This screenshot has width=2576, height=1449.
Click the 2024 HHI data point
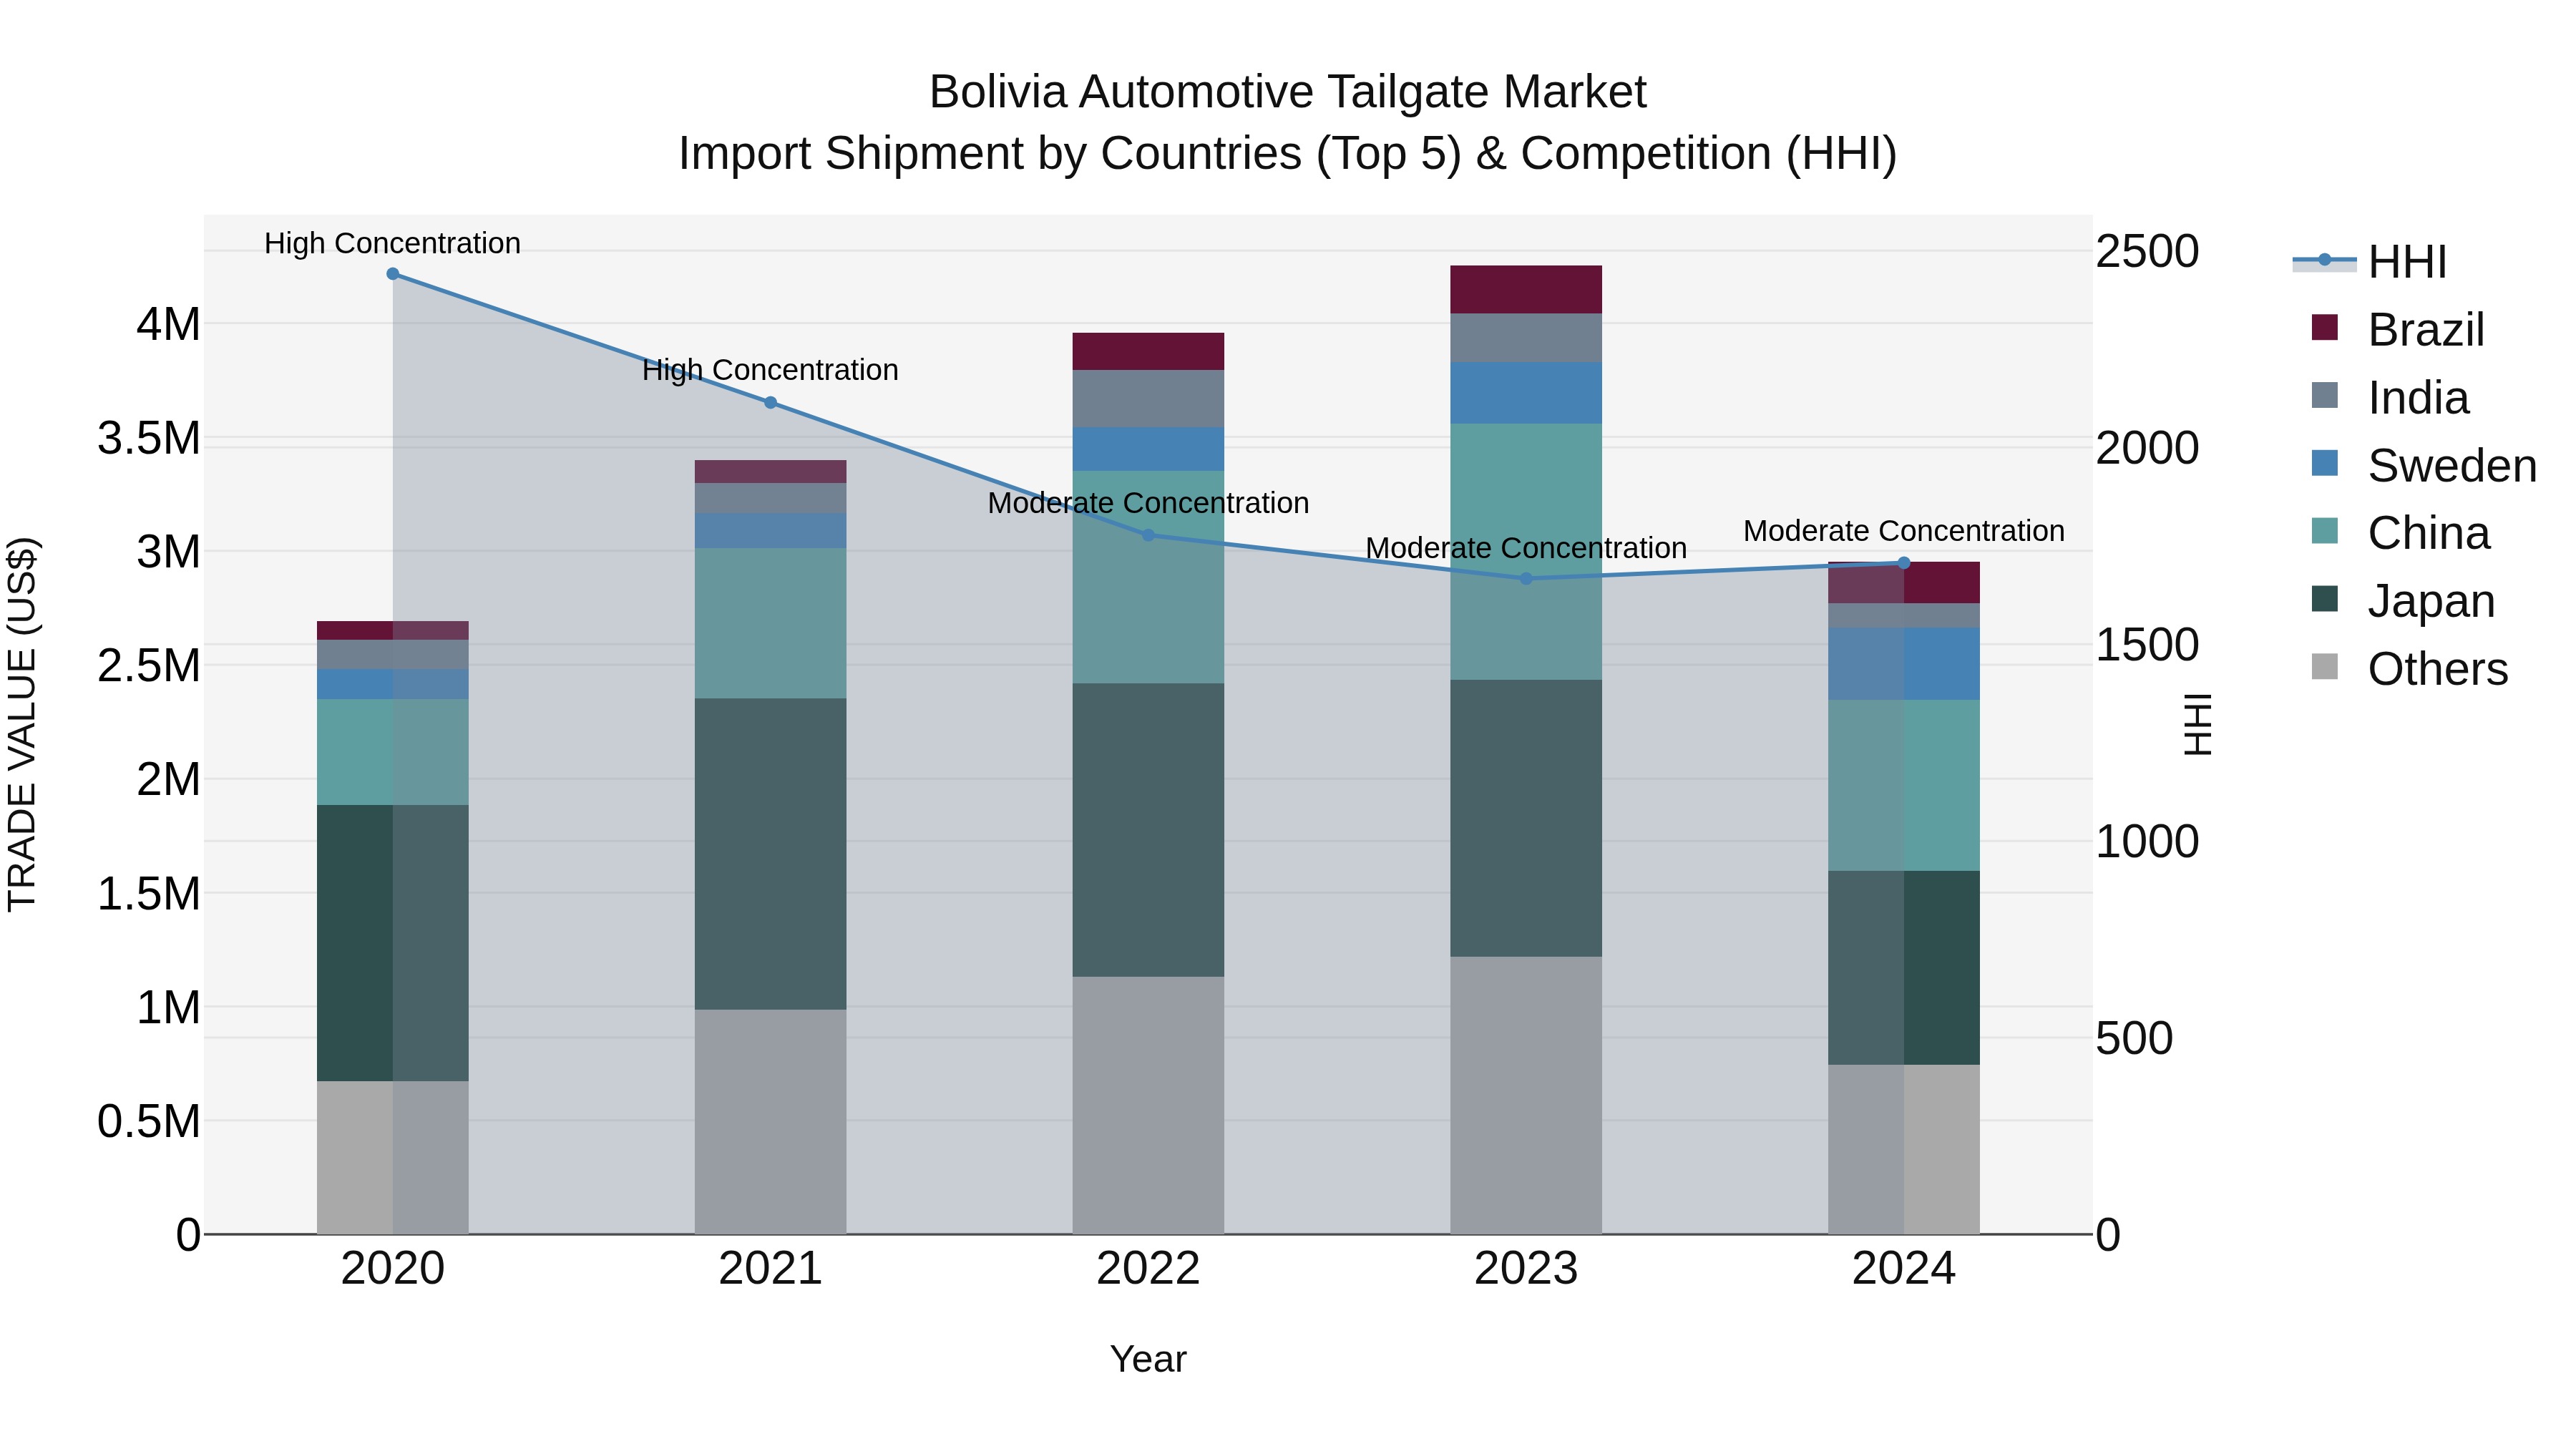pos(1904,563)
